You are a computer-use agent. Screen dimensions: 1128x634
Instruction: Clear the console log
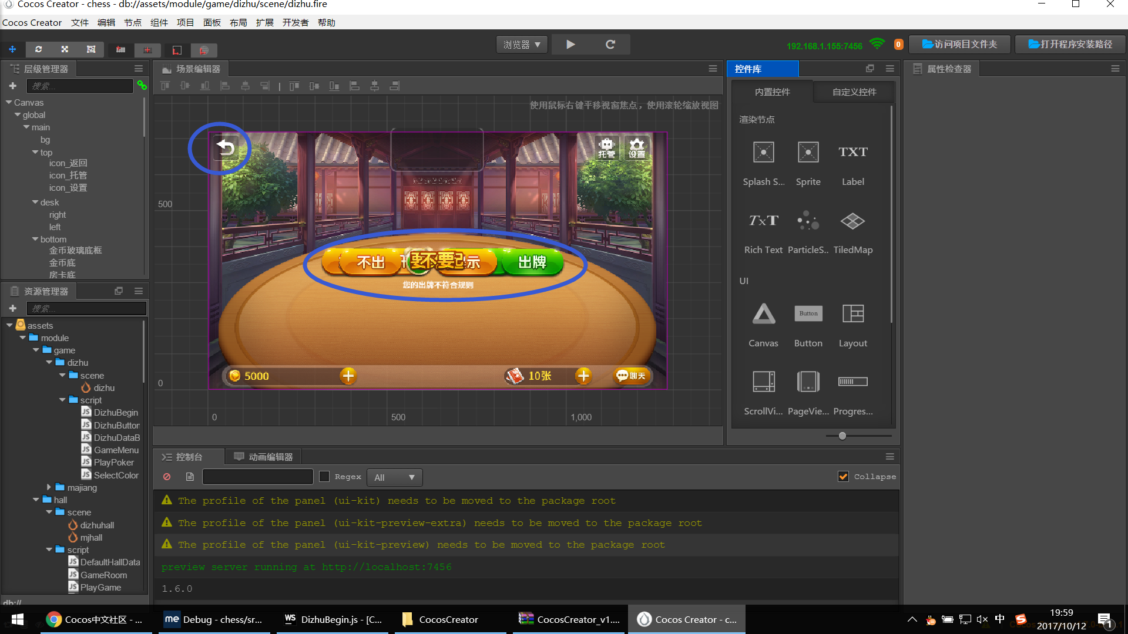[x=167, y=477]
